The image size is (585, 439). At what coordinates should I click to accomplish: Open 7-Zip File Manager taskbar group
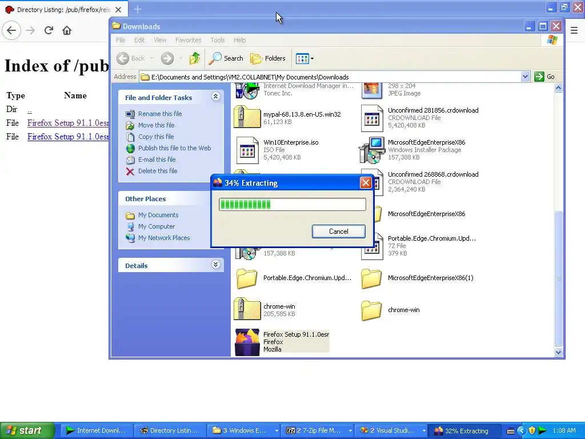[x=316, y=430]
